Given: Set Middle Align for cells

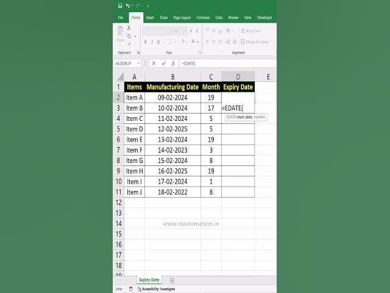Looking at the screenshot, I should pyautogui.click(x=214, y=31).
